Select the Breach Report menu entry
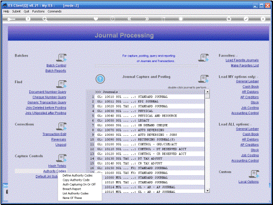 pos(72,189)
